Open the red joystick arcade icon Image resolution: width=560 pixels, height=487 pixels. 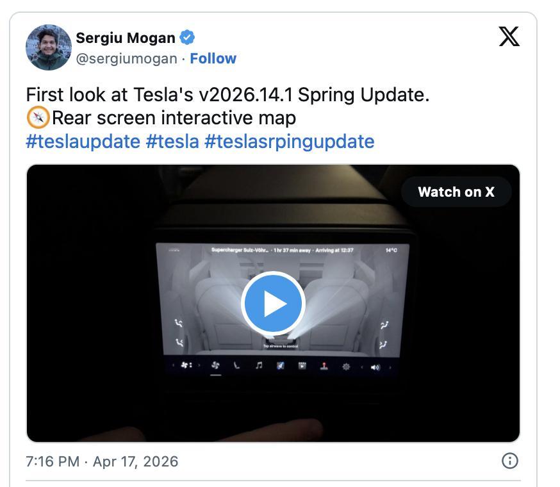click(x=324, y=366)
